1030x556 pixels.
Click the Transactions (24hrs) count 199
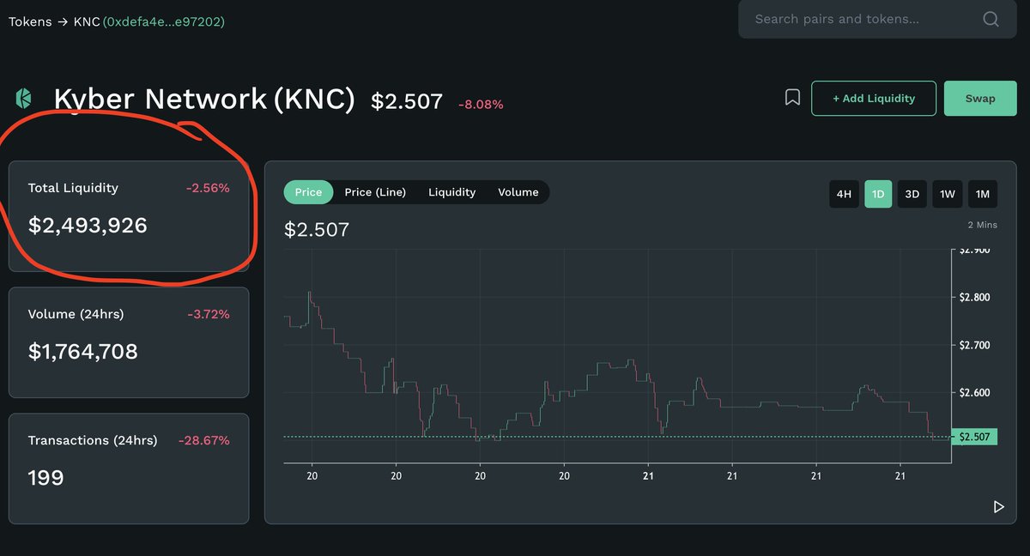45,478
